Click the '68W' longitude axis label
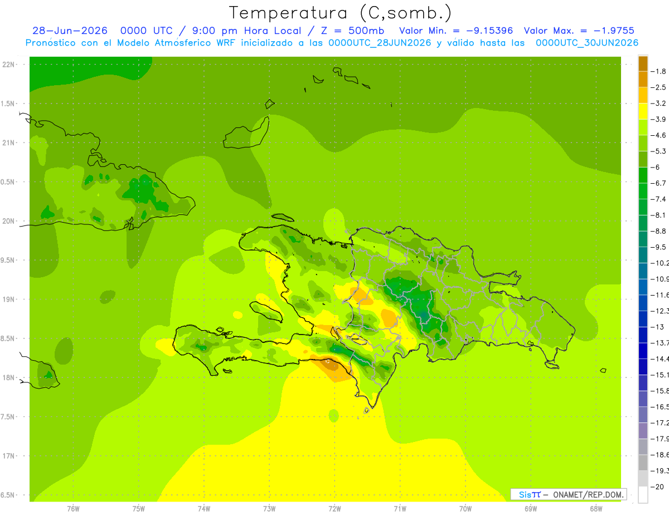Screen dimensions: 669x516 (x=596, y=509)
